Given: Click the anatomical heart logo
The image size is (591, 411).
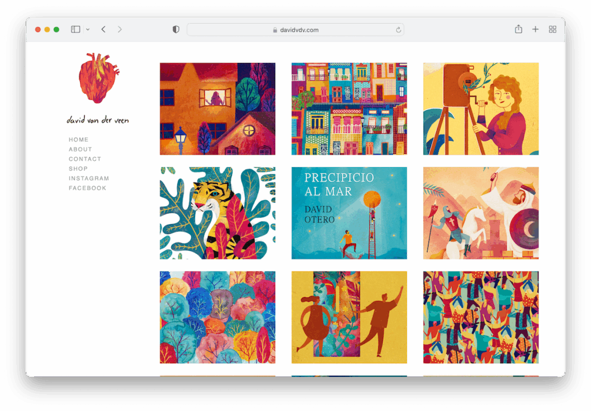Looking at the screenshot, I should coord(99,78).
